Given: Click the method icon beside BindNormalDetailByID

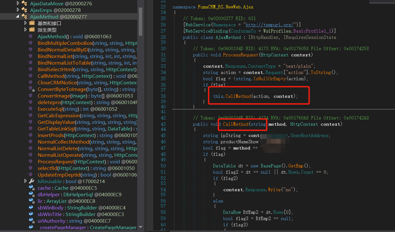Looking at the screenshot, I should 30,50.
